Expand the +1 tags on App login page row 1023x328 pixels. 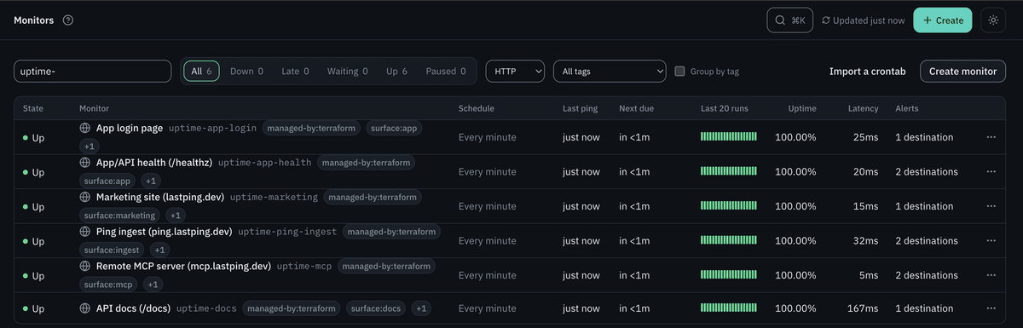[90, 147]
